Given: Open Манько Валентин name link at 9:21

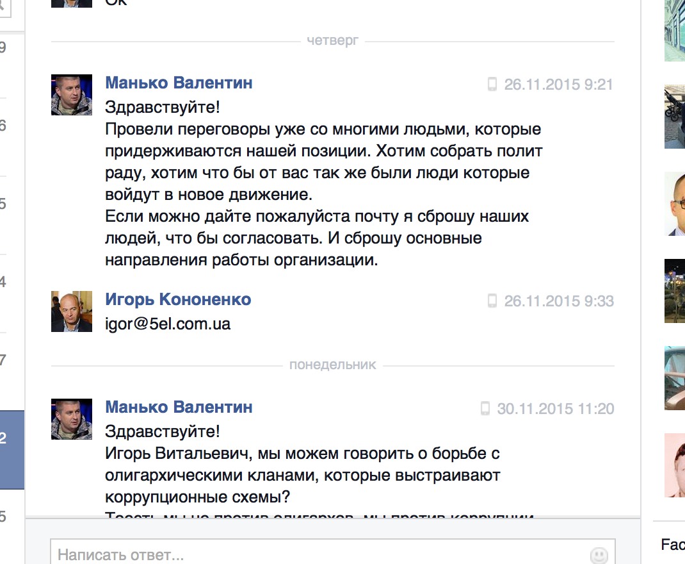Looking at the screenshot, I should (179, 83).
